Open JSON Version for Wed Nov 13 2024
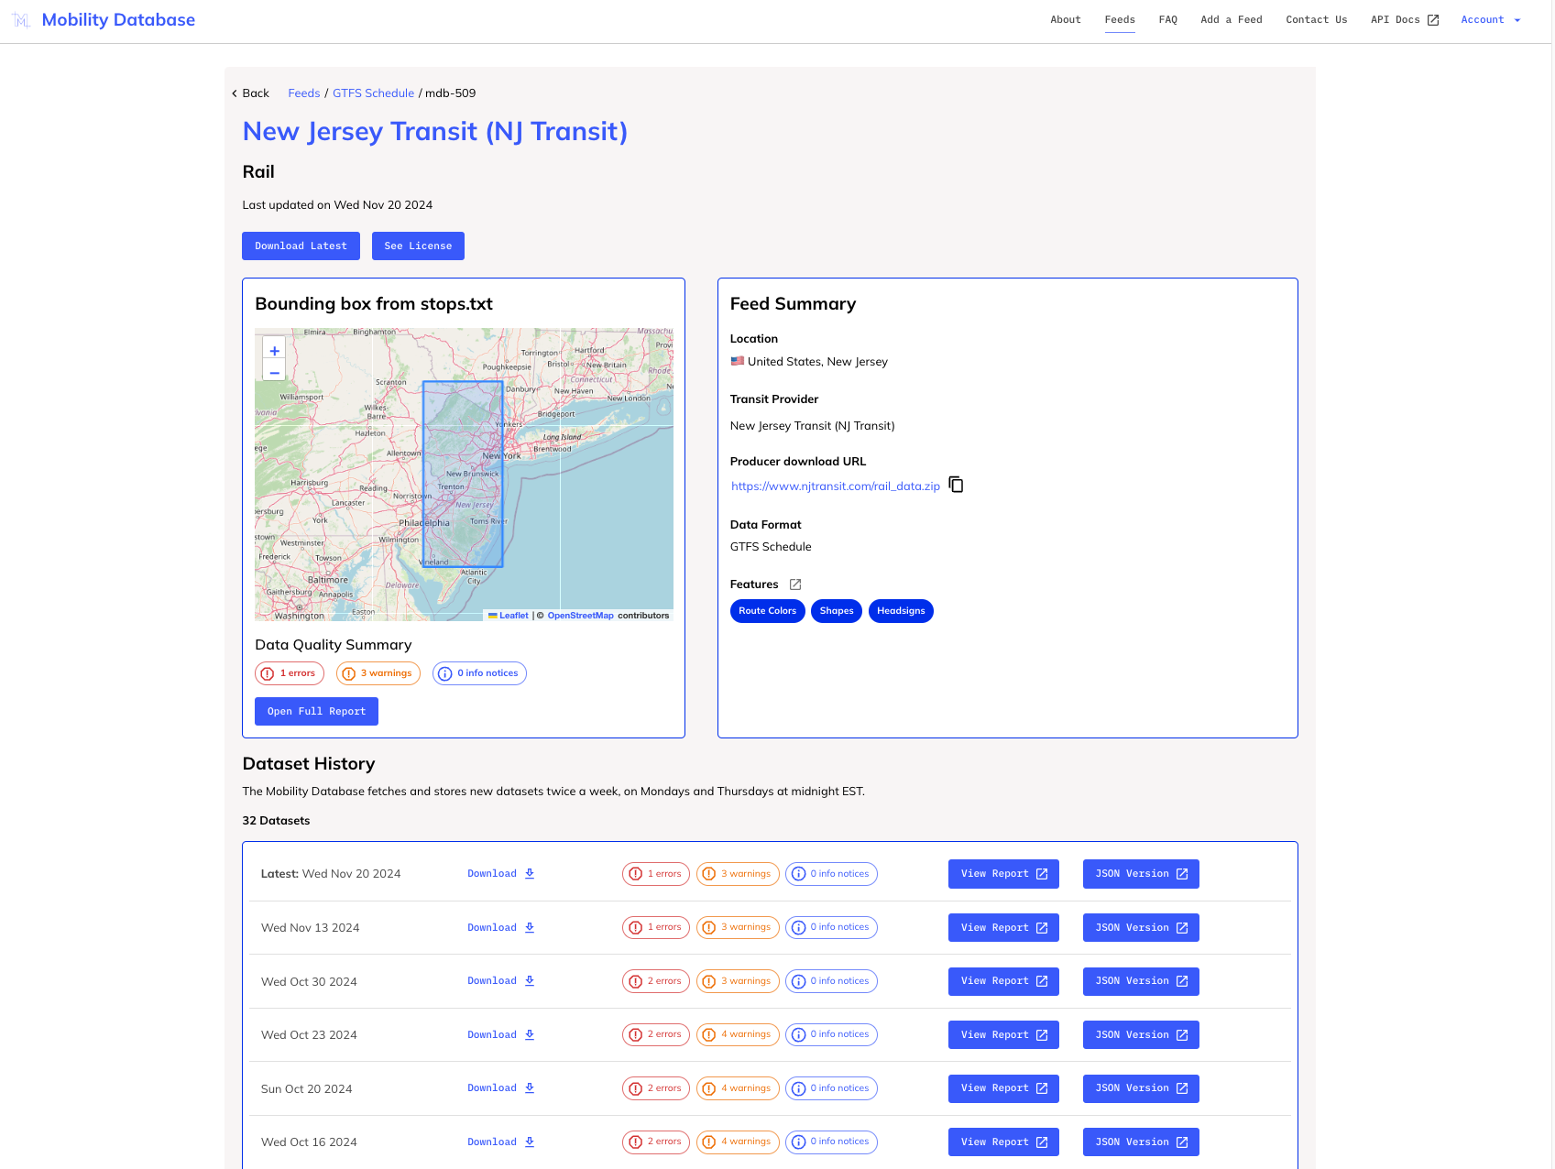This screenshot has height=1169, width=1555. 1141,928
